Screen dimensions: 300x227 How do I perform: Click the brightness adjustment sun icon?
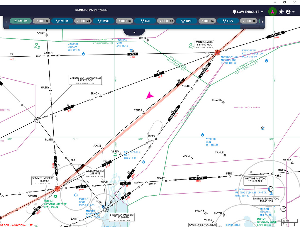click(x=281, y=12)
